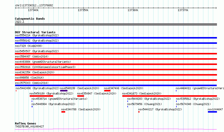The width and height of the screenshot is (224, 132).
Task: Open nsv5395812 (ByrskaBishop2022) label
Action: pos(198,99)
